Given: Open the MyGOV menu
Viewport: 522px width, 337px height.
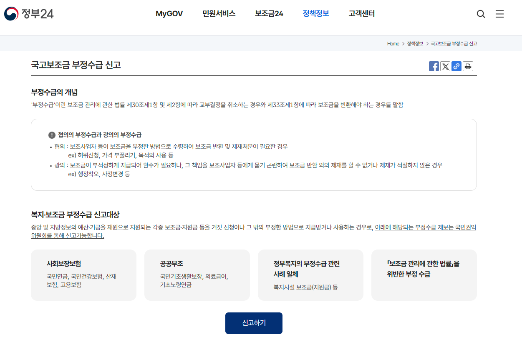Looking at the screenshot, I should [169, 14].
